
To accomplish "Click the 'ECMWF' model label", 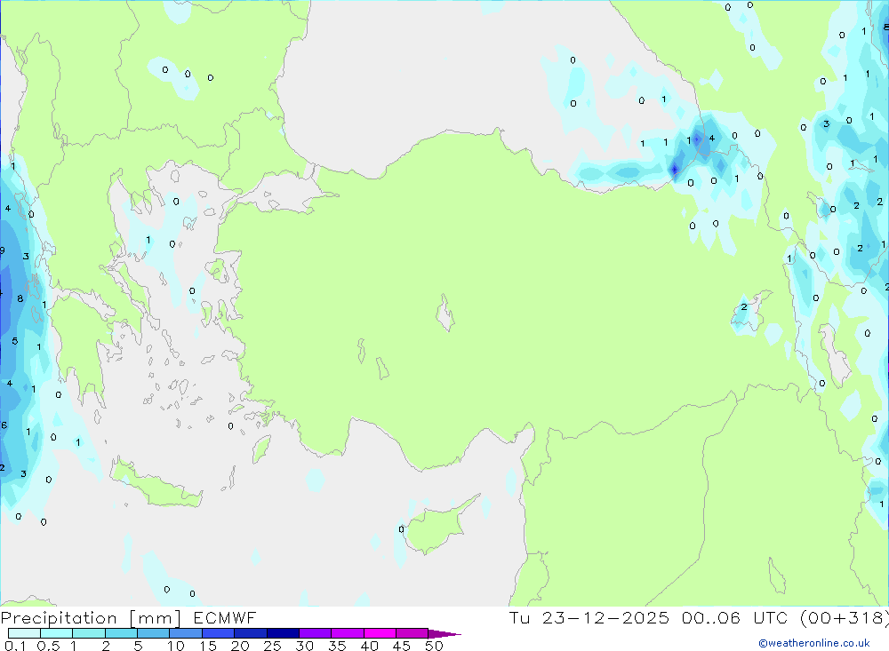I will pos(225,618).
